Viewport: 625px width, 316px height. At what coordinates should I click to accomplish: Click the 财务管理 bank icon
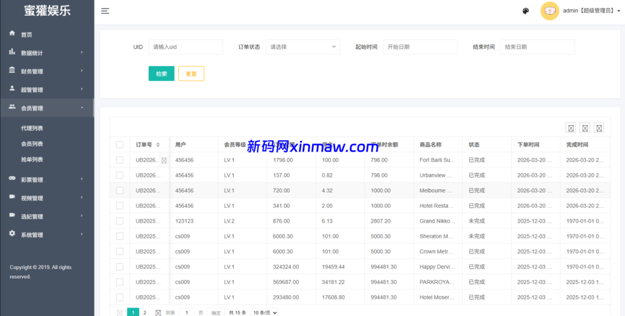coord(12,70)
